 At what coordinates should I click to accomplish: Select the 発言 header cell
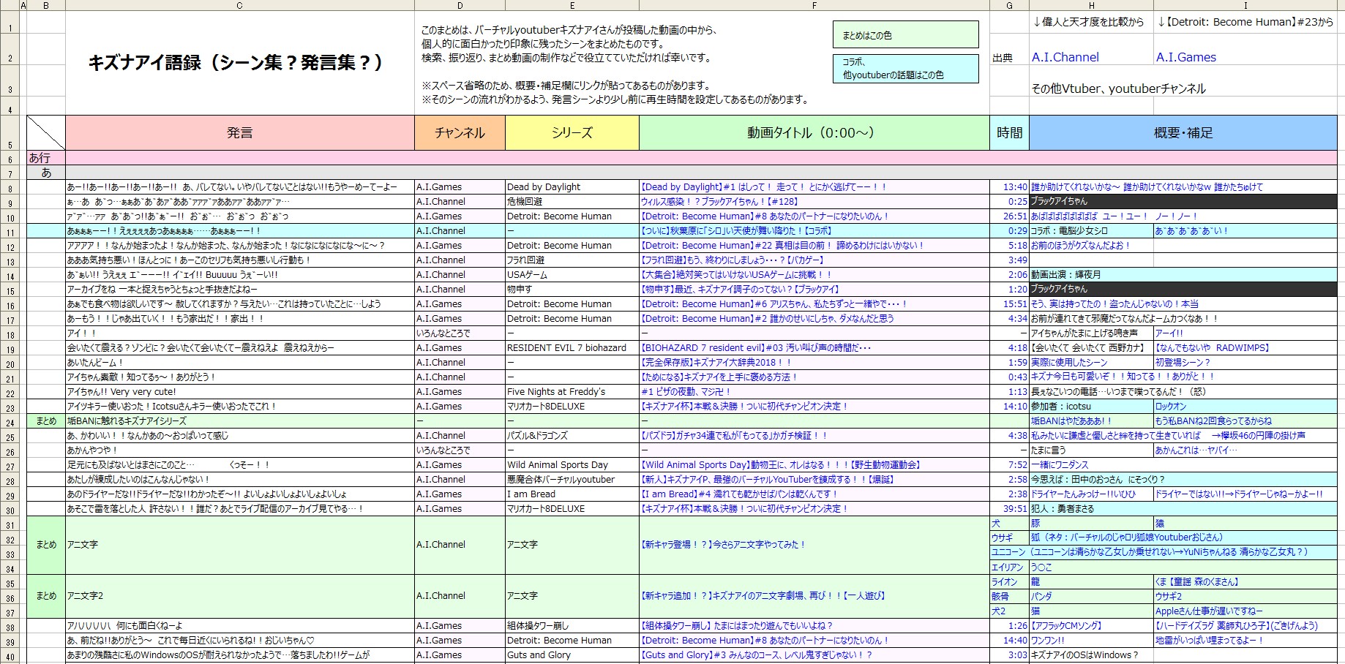(239, 132)
